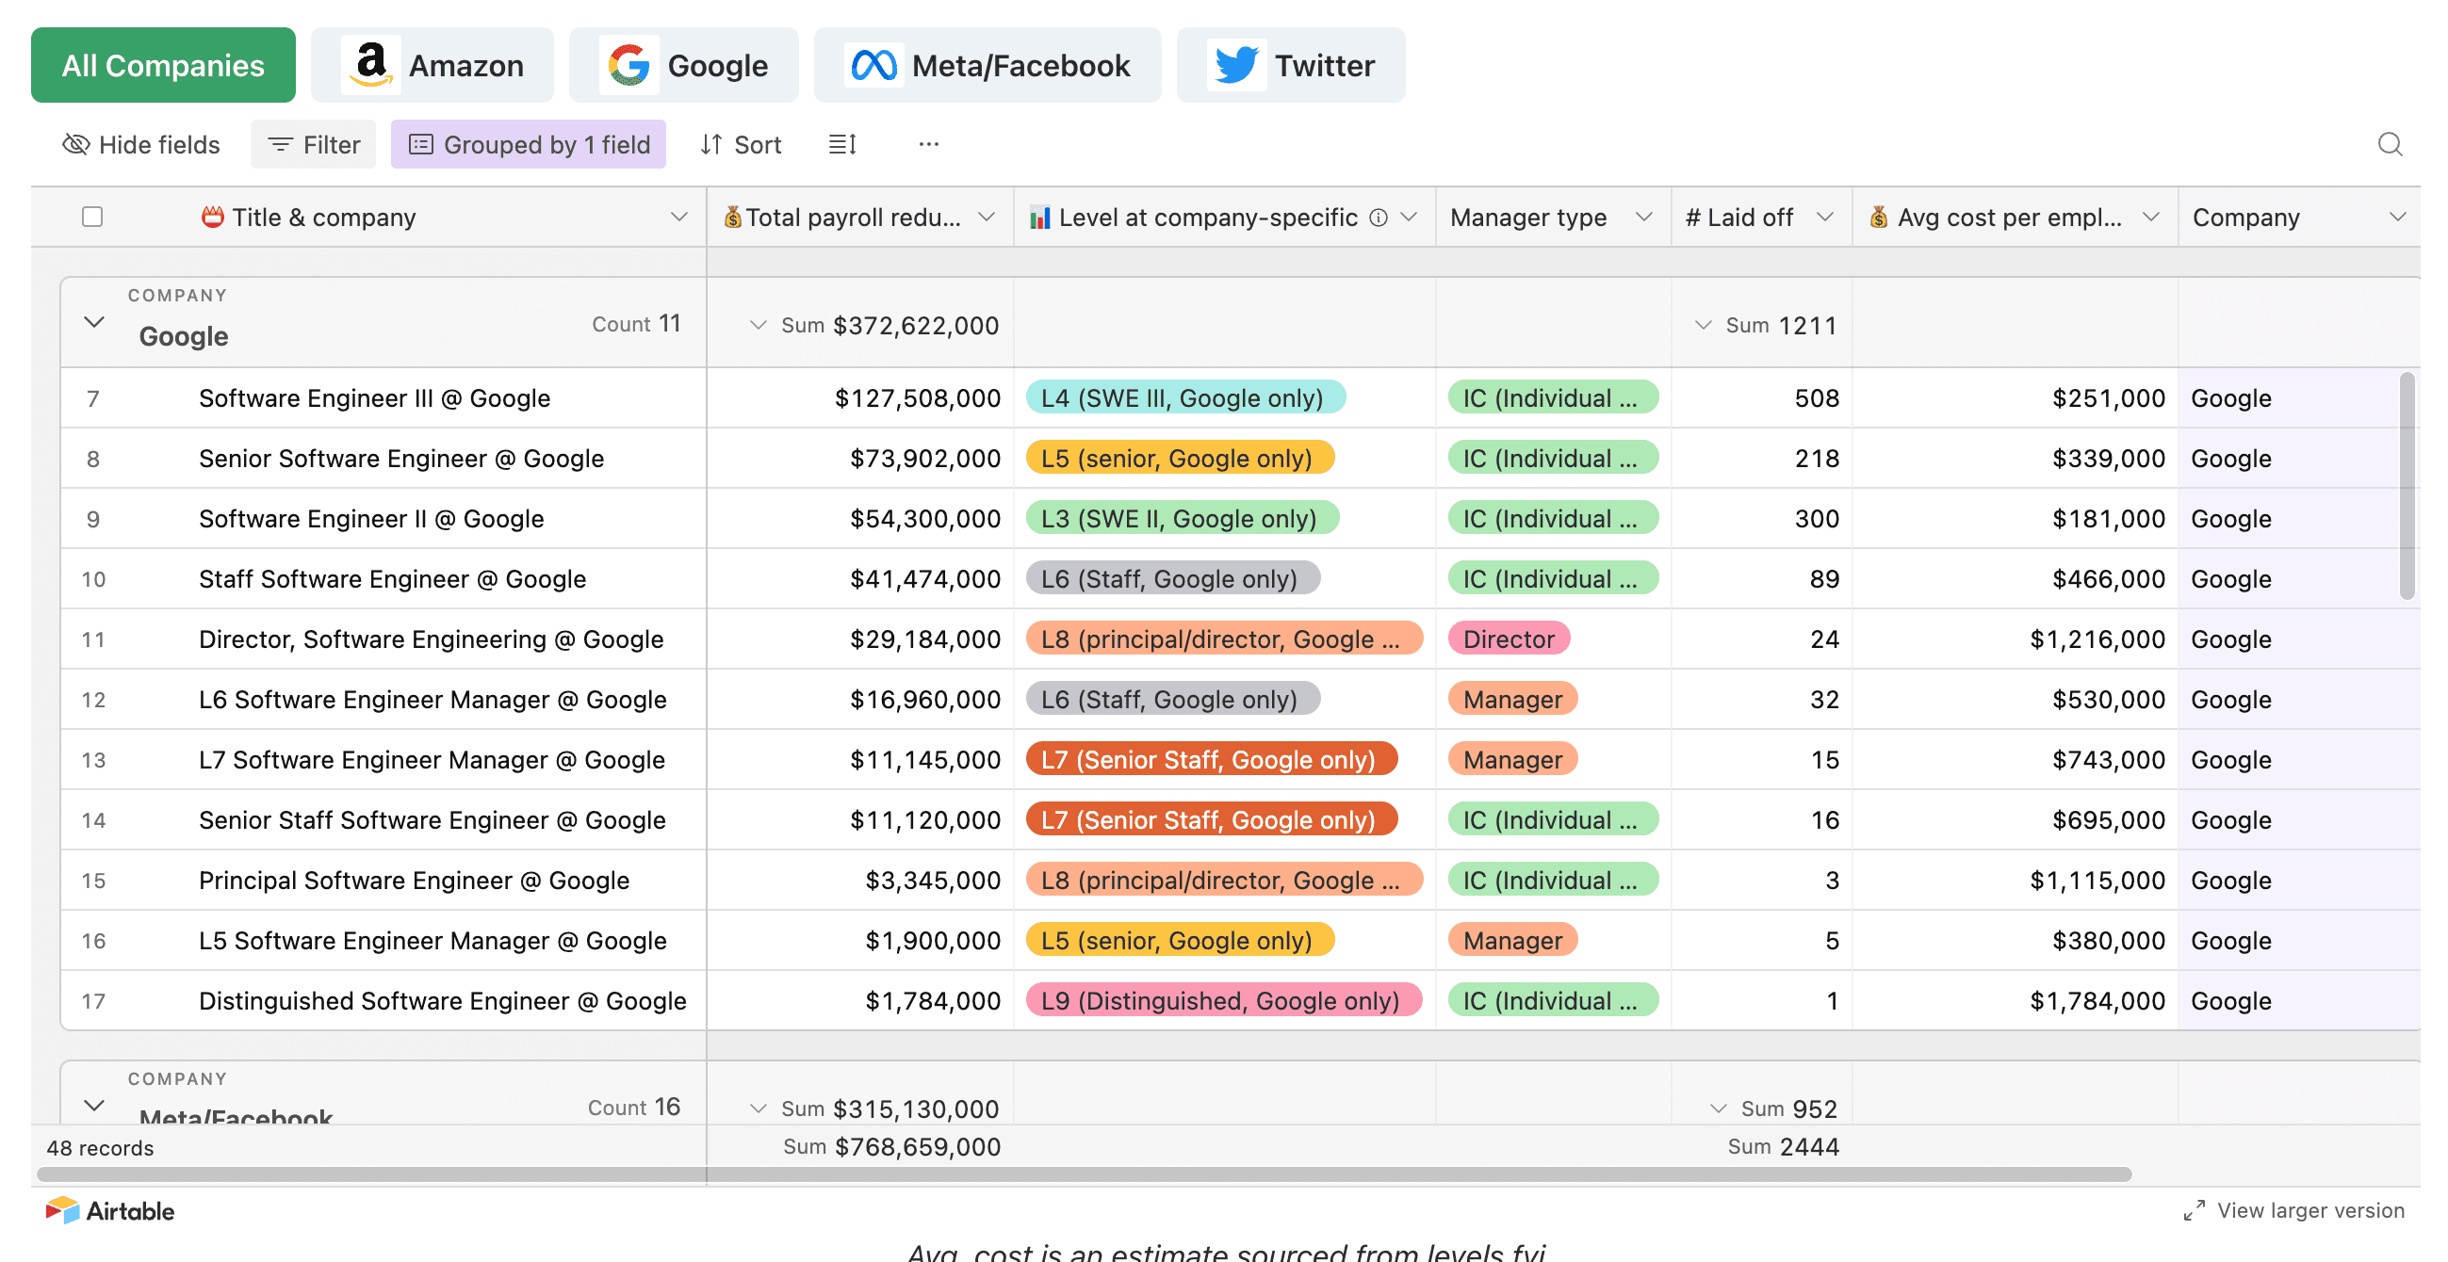Open the three-dot more options menu
2448x1262 pixels.
coord(928,144)
